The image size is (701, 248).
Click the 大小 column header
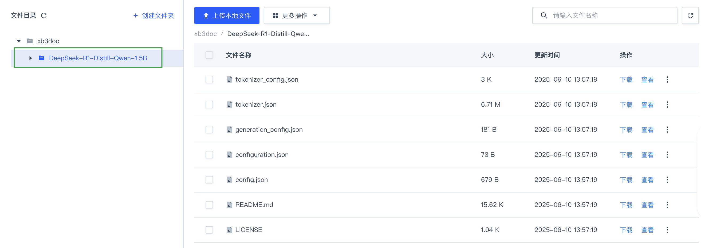pyautogui.click(x=487, y=55)
